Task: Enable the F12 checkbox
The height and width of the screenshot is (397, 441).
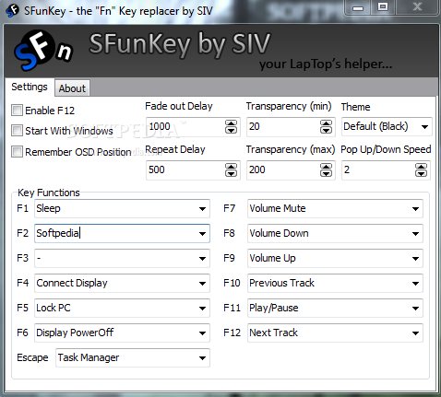Action: [x=17, y=110]
